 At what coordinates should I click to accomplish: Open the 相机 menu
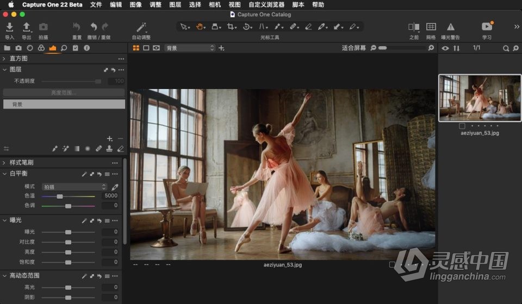[x=215, y=5]
